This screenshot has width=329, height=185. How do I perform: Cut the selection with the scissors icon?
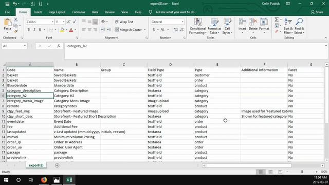(x=16, y=20)
